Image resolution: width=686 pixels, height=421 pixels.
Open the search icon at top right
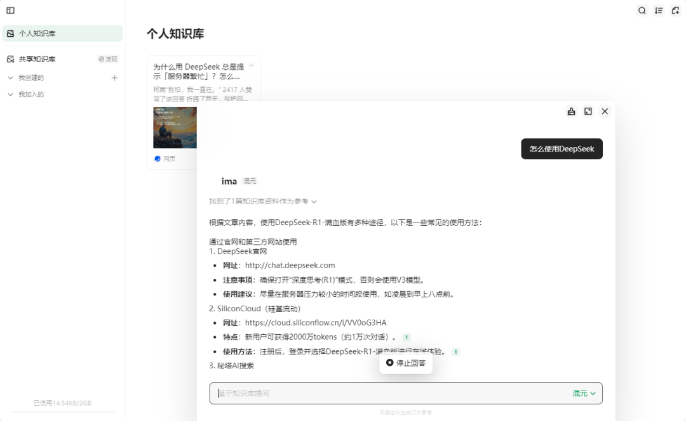click(x=642, y=11)
